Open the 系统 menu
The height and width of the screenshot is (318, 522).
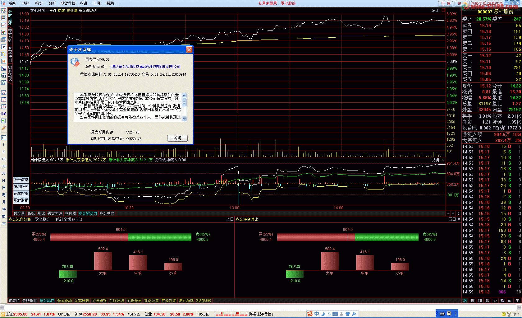12,3
